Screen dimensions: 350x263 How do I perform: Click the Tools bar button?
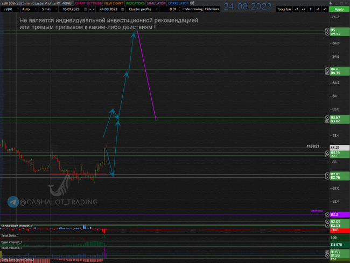(284, 9)
